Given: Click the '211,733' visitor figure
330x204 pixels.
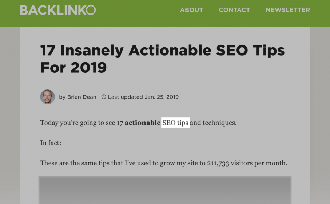Looking at the screenshot, I should [x=218, y=163].
